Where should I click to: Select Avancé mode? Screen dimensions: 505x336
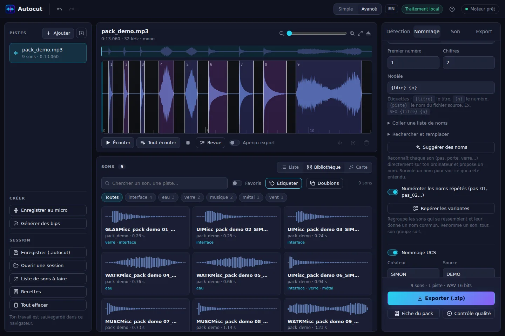[369, 9]
